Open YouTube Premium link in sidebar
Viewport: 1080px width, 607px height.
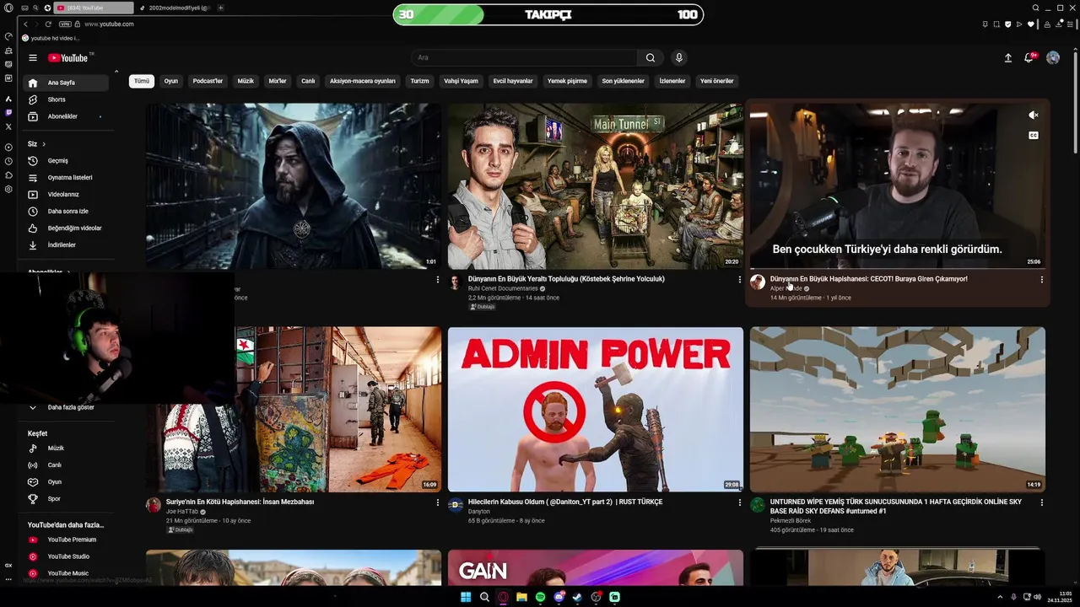click(67, 540)
